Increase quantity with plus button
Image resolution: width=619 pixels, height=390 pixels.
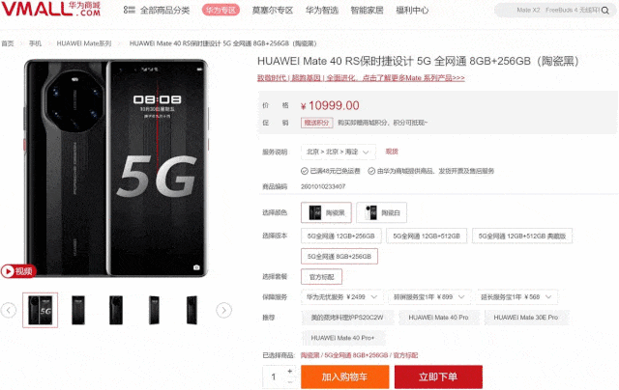click(290, 371)
